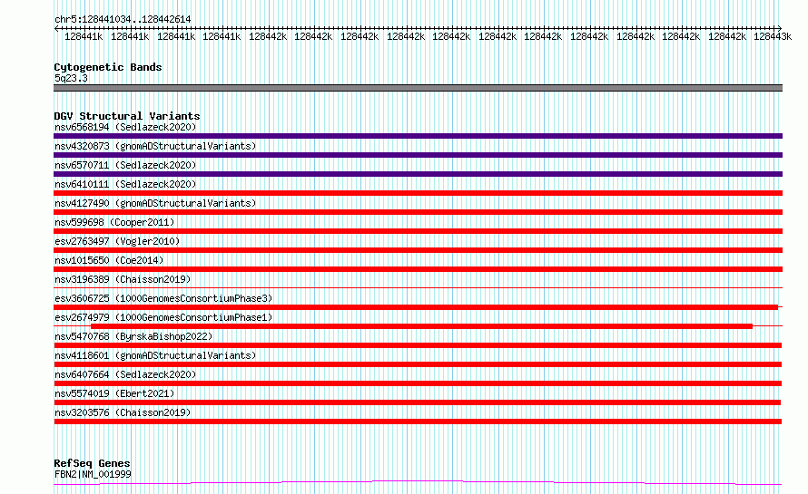
Task: Click the ruler's right arrow end
Action: (780, 28)
